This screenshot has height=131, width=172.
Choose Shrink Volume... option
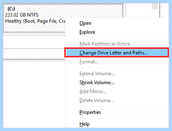pyautogui.click(x=117, y=83)
